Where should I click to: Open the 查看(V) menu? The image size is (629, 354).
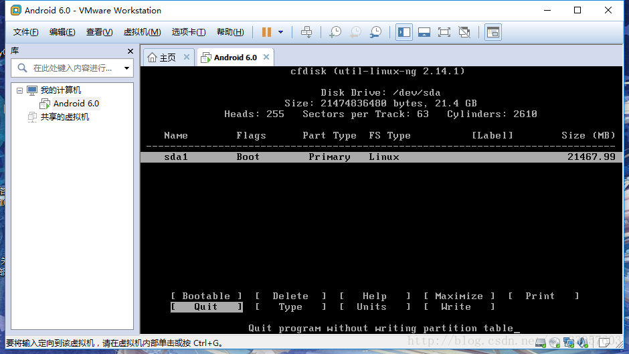99,32
